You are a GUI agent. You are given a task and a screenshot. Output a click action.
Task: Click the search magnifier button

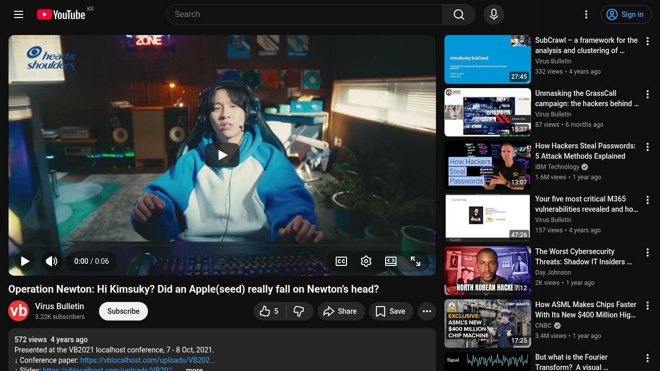459,14
